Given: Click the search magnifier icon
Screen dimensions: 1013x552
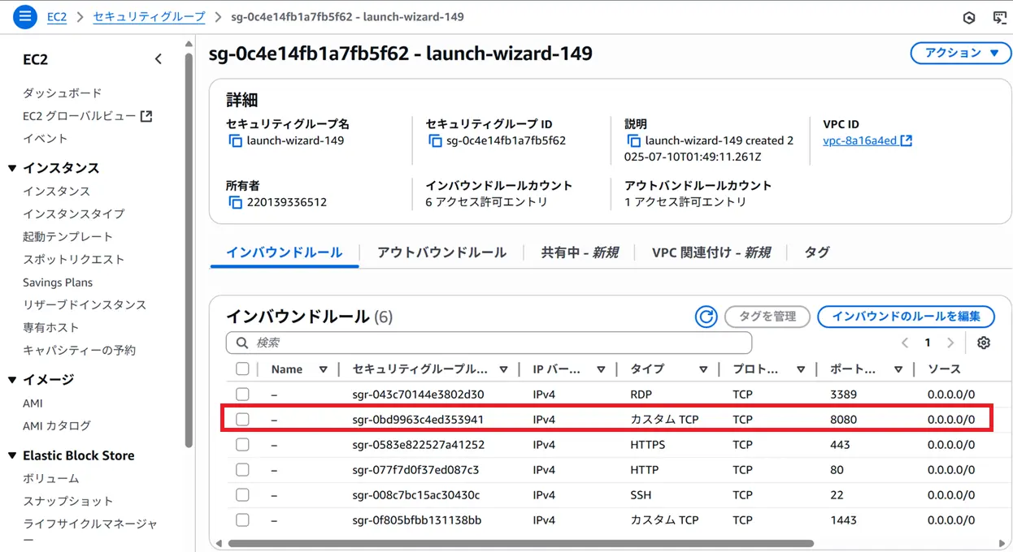Looking at the screenshot, I should tap(241, 343).
